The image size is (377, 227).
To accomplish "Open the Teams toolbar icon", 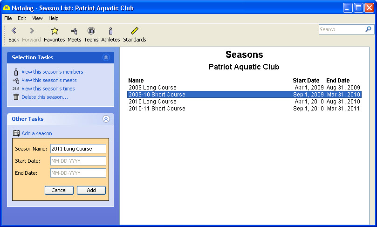I will point(91,31).
